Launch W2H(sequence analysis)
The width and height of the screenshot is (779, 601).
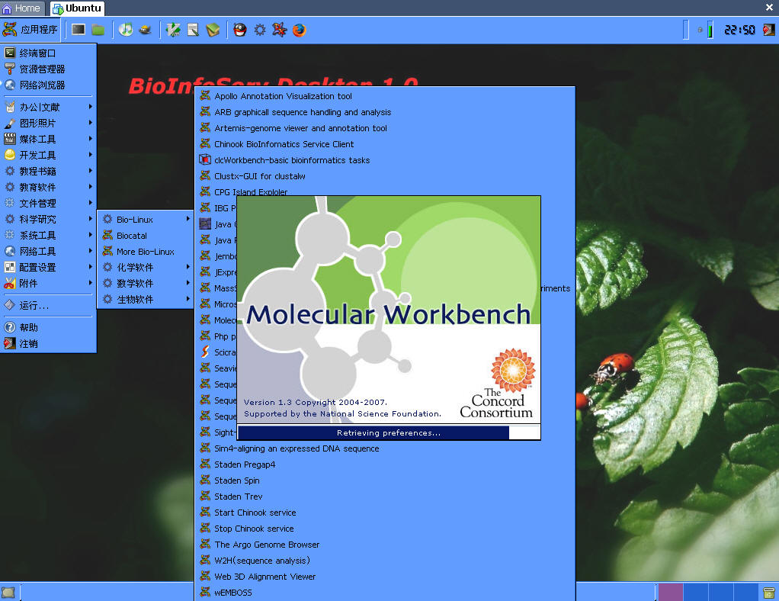pos(385,561)
